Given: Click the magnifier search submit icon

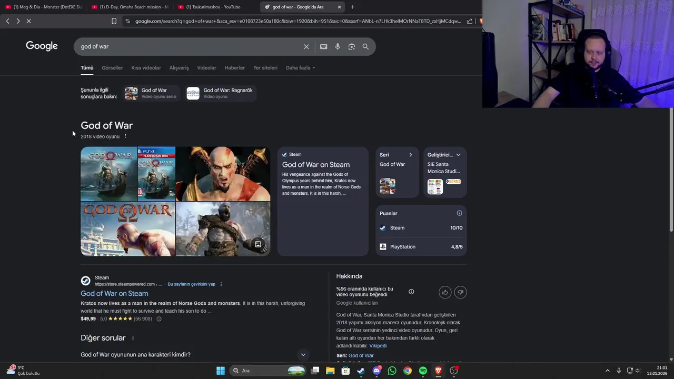Looking at the screenshot, I should click(365, 46).
